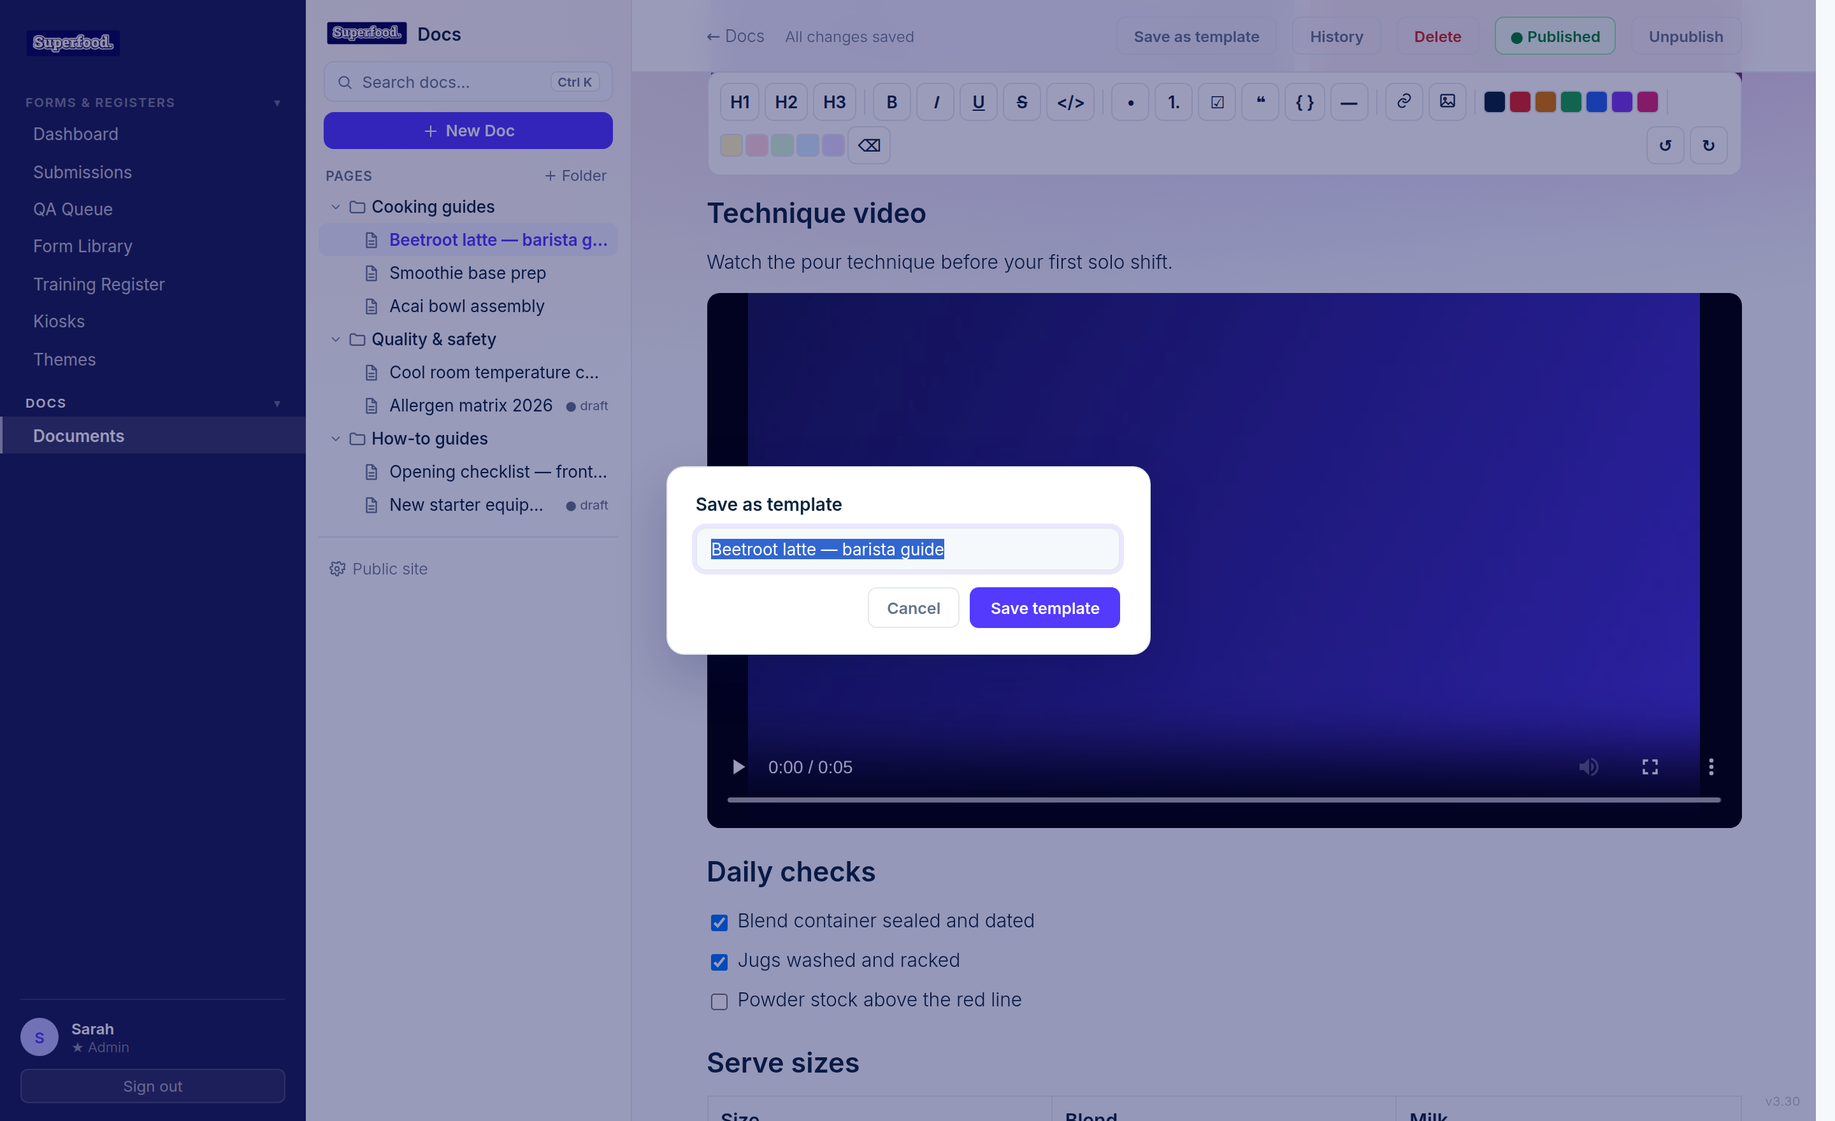The height and width of the screenshot is (1121, 1835).
Task: Insert inline code formatting
Action: point(1070,102)
